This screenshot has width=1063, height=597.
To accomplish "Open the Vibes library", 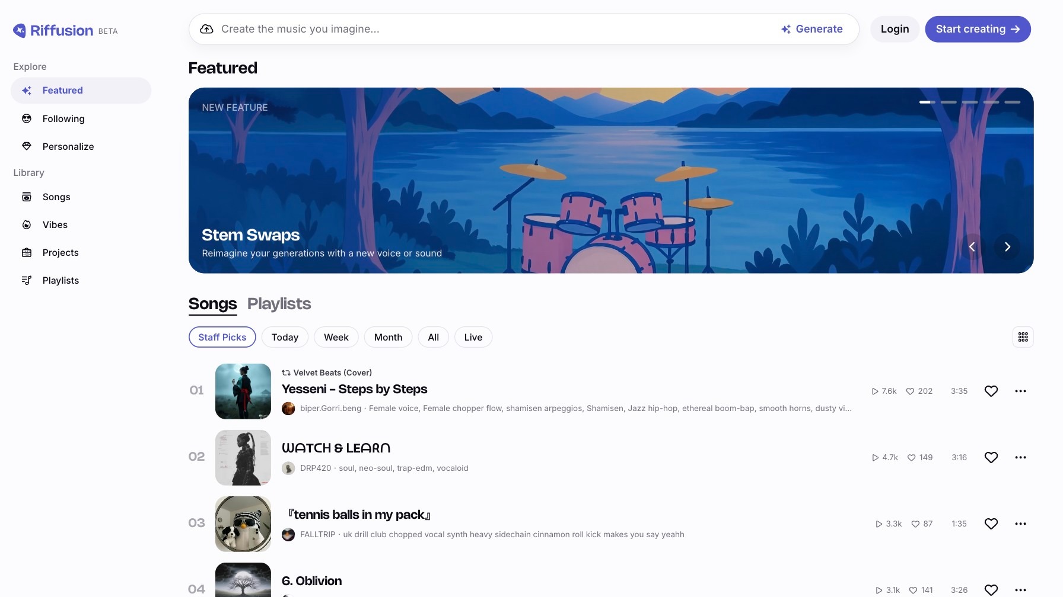I will point(55,224).
